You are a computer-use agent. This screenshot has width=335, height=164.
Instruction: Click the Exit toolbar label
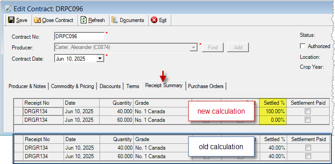163,20
